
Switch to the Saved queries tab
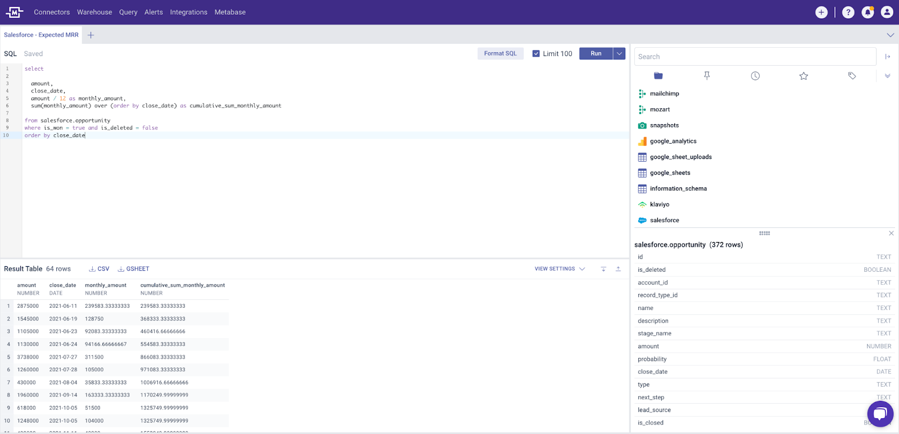[x=33, y=54]
